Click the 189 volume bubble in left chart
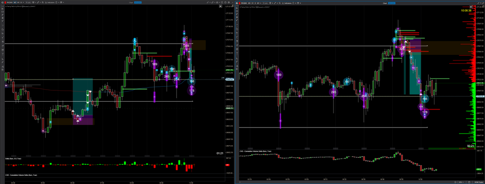The height and width of the screenshot is (184, 485). 155,64
